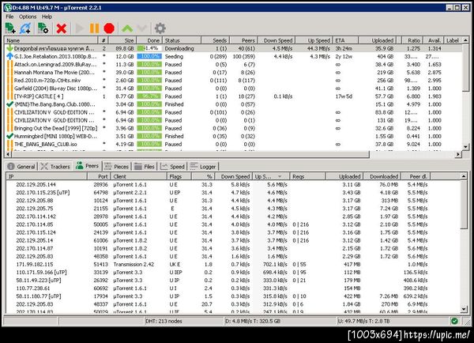
Task: Select Red.2010.m-720p.CtHts.mkv torrent
Action: coord(233,81)
